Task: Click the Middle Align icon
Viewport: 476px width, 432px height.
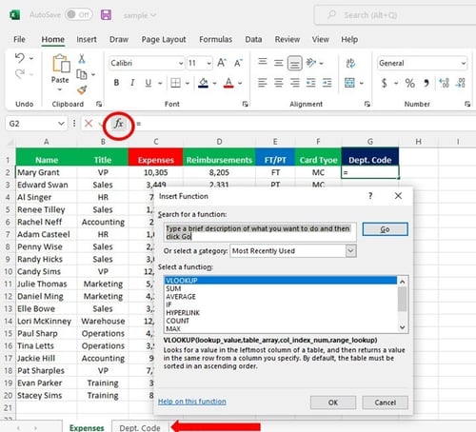Action: [x=278, y=63]
